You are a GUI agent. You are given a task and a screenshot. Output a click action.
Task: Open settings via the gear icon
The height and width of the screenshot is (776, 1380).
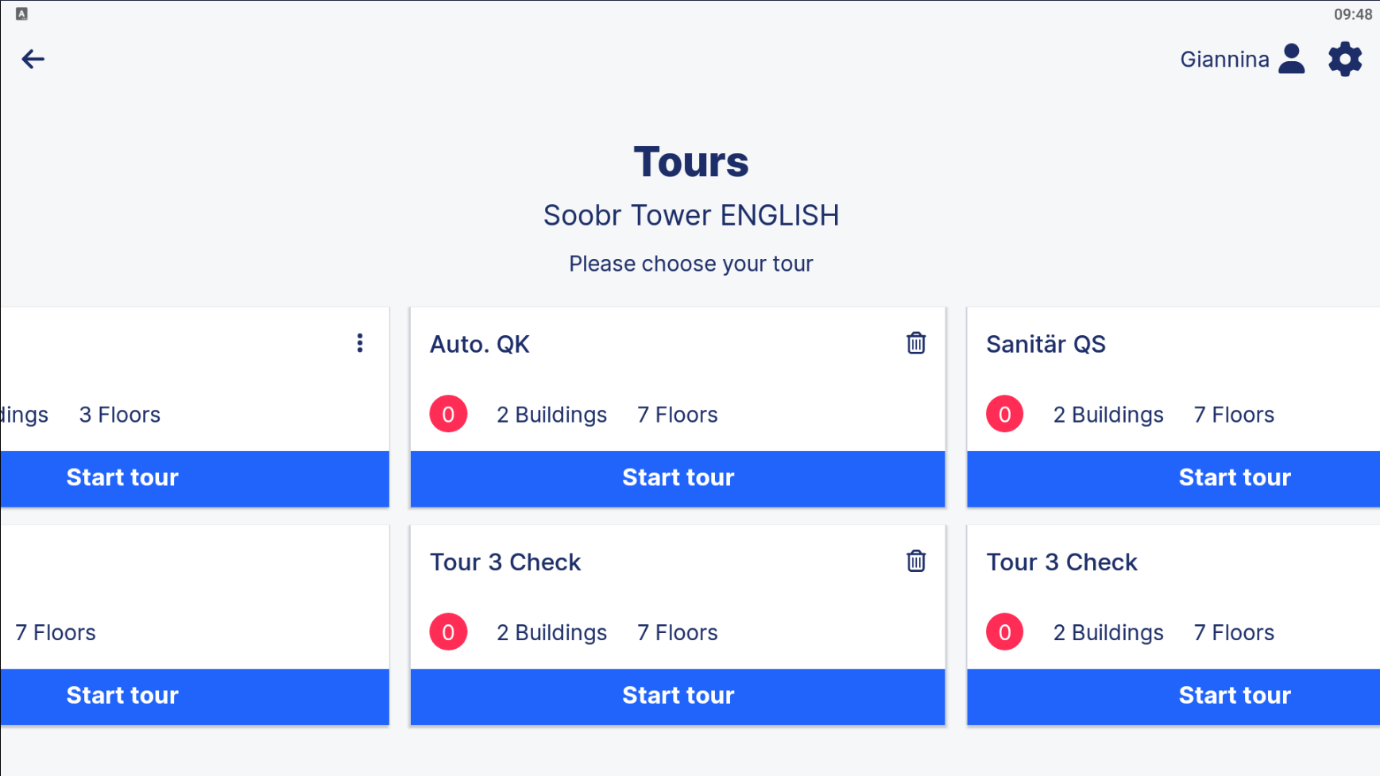[x=1345, y=60]
